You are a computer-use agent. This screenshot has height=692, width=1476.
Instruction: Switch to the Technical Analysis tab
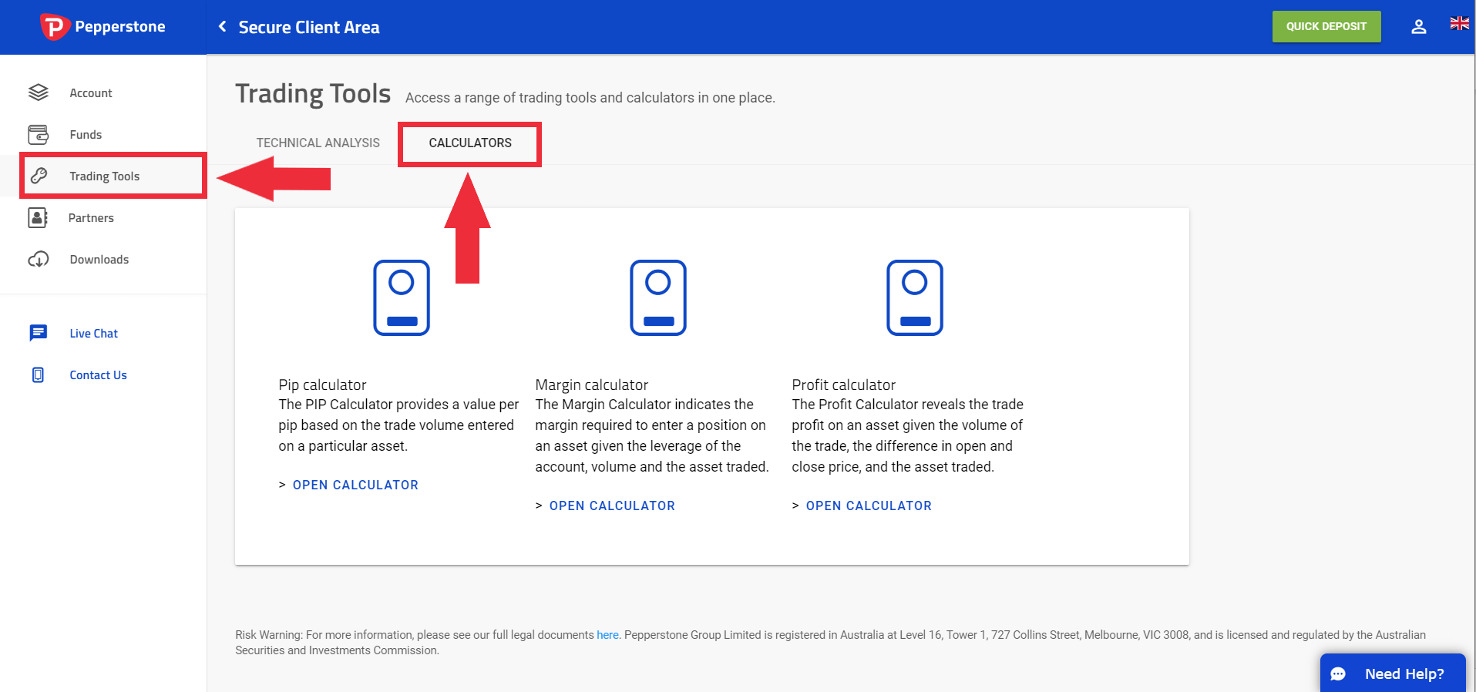tap(318, 143)
